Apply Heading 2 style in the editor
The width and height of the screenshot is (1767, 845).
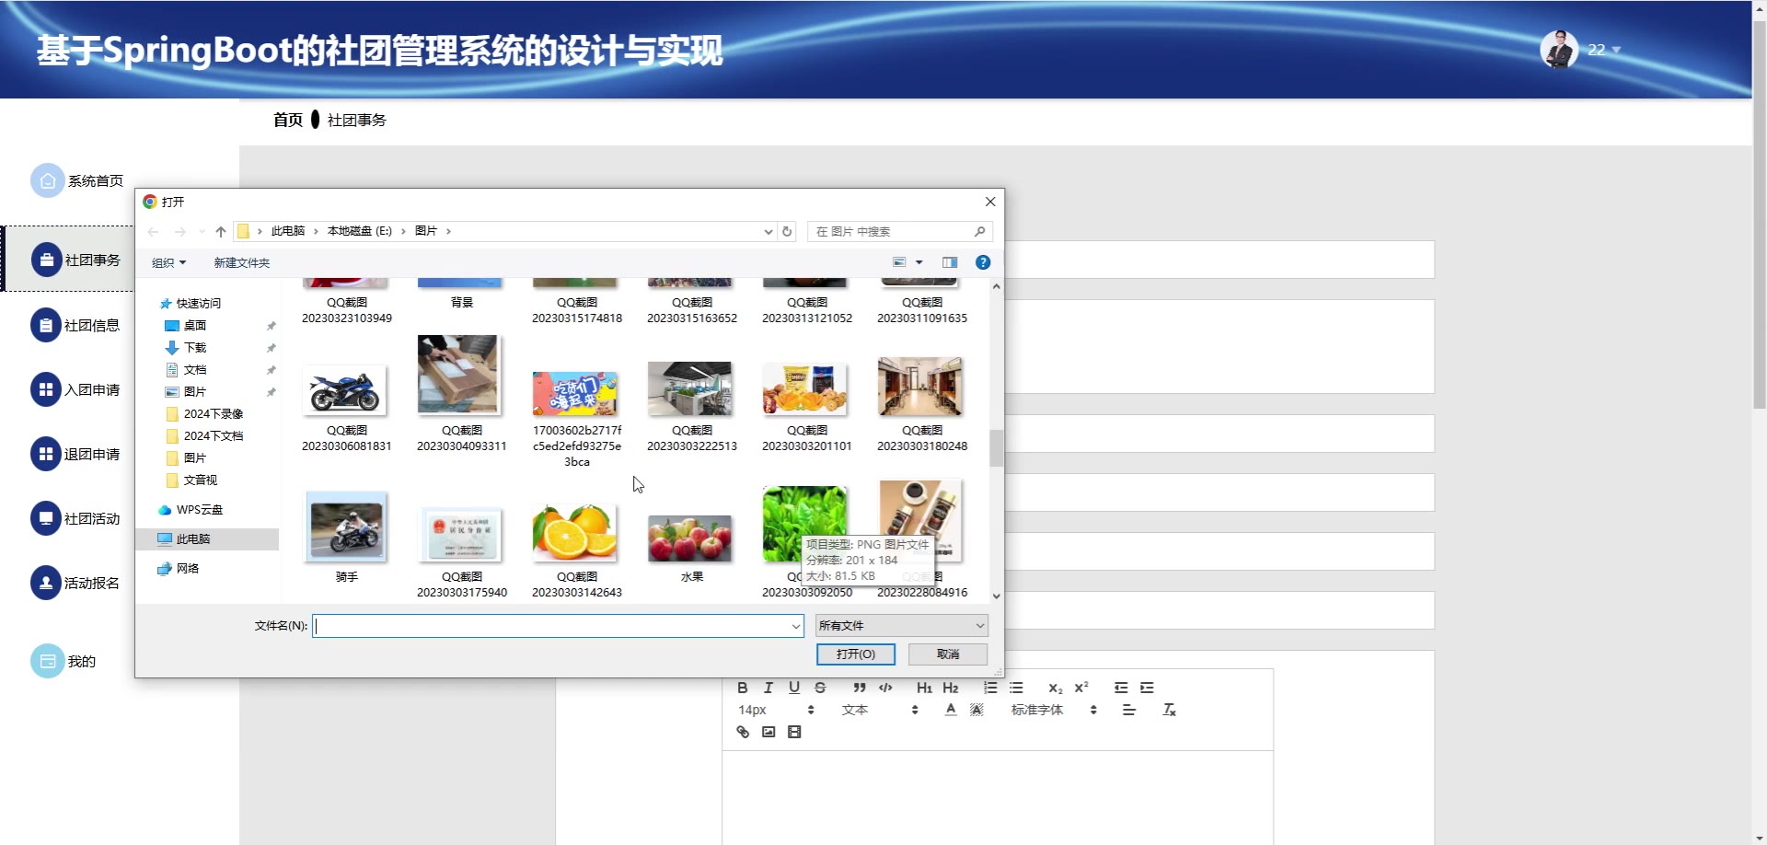point(951,688)
